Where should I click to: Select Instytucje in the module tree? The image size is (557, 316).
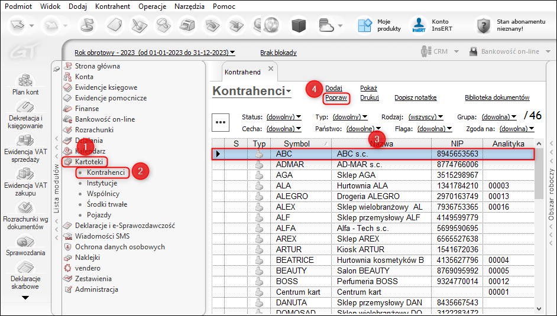(102, 183)
